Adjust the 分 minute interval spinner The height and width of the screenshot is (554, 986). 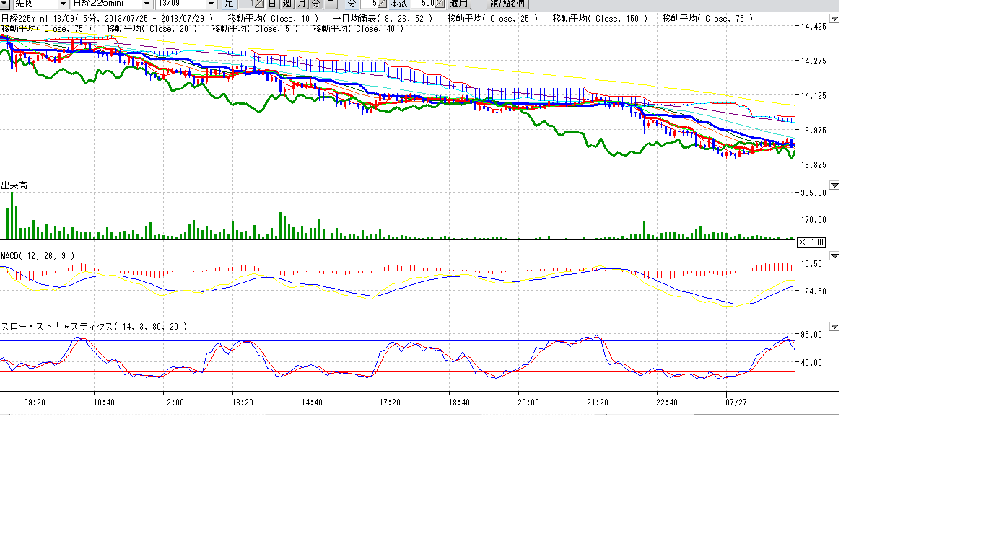382,4
